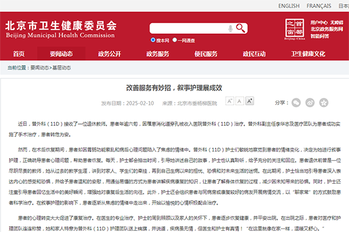Select the 搜本网 radio button
The width and height of the screenshot is (349, 232).
[x=152, y=41]
